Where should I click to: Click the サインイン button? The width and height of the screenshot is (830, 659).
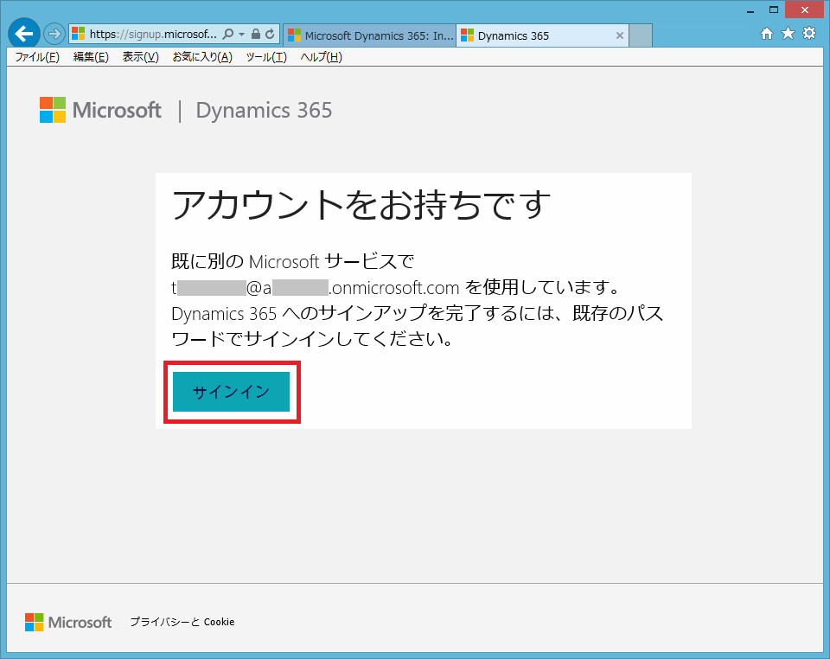coord(232,392)
